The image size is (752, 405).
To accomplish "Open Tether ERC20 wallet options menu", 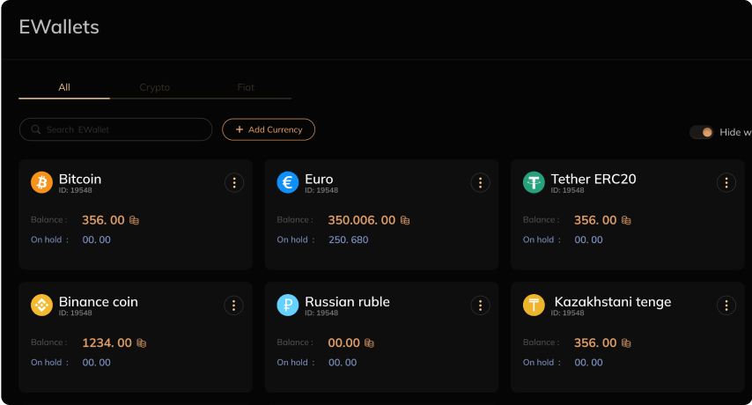I will (726, 182).
